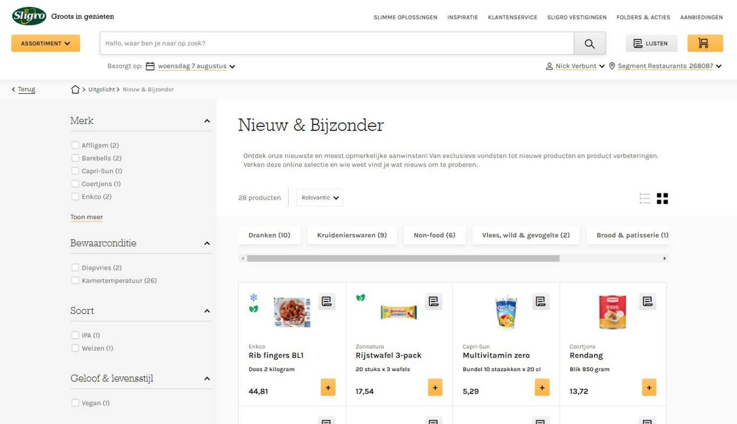This screenshot has width=737, height=424.
Task: Click the location pin icon
Action: (612, 66)
